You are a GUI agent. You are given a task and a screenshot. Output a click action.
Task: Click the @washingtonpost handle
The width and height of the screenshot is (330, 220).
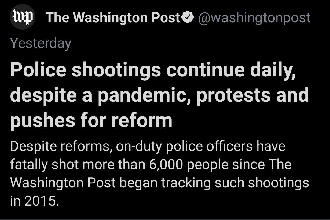point(254,18)
